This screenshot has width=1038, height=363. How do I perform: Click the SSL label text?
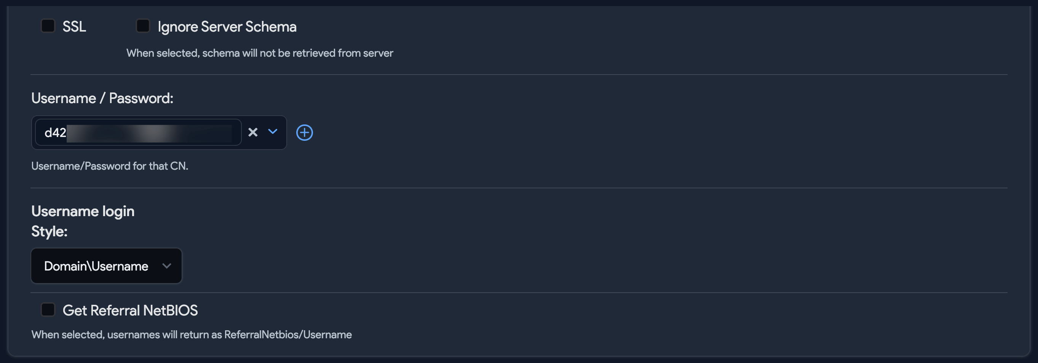point(74,27)
